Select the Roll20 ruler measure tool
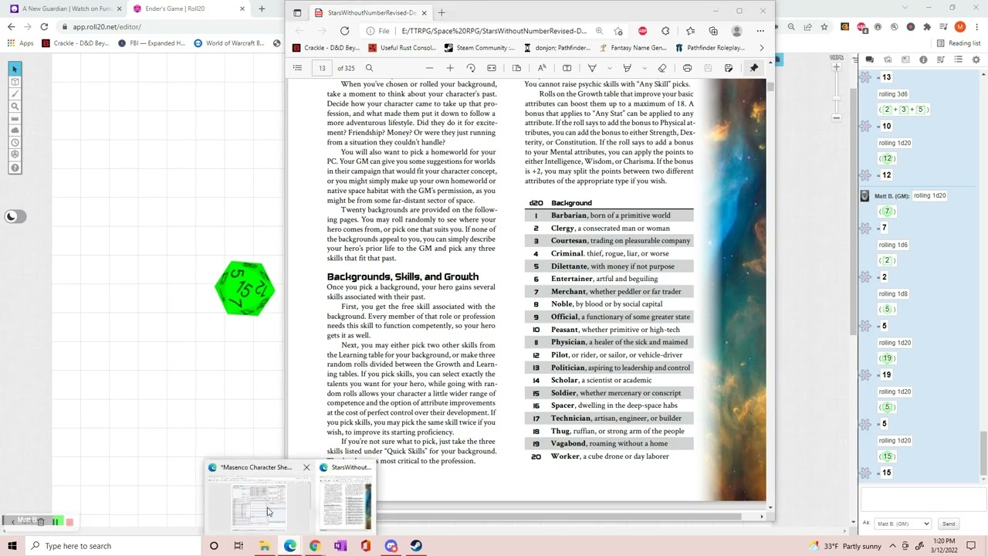Screen dimensions: 988x556 (15, 119)
